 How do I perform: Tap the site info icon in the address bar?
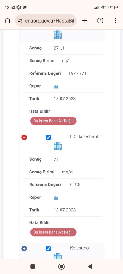tap(20, 21)
